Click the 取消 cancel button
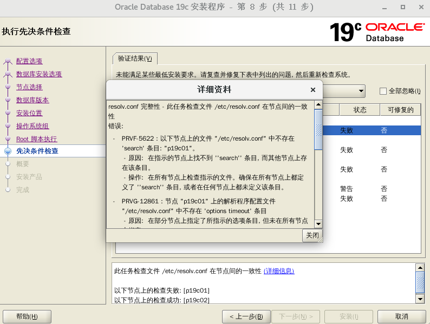Screen dimensions: 430x324 401,316
